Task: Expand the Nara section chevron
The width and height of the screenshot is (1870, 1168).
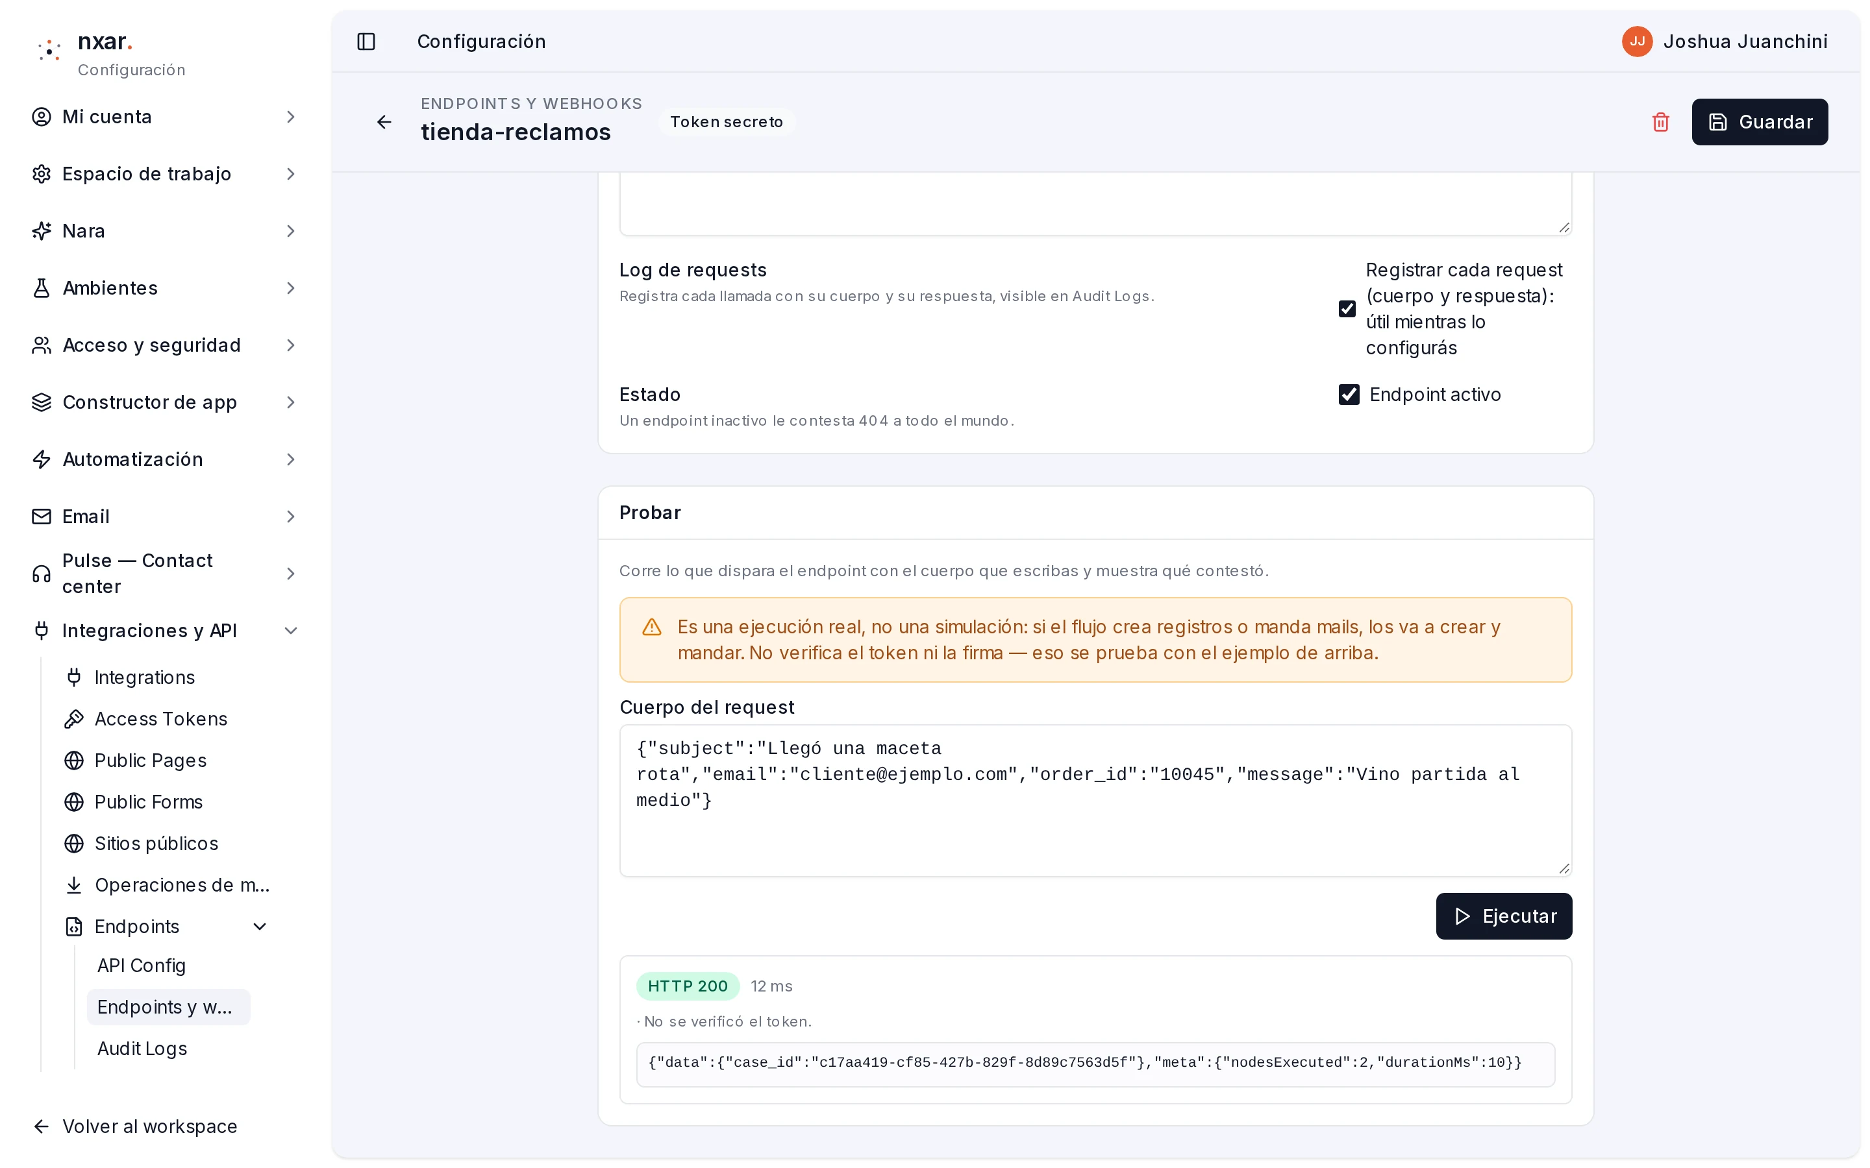Action: pos(292,231)
